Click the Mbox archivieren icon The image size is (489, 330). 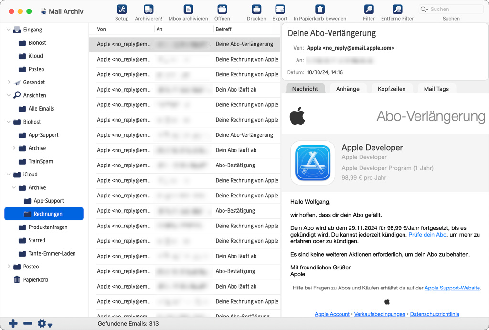pyautogui.click(x=188, y=10)
